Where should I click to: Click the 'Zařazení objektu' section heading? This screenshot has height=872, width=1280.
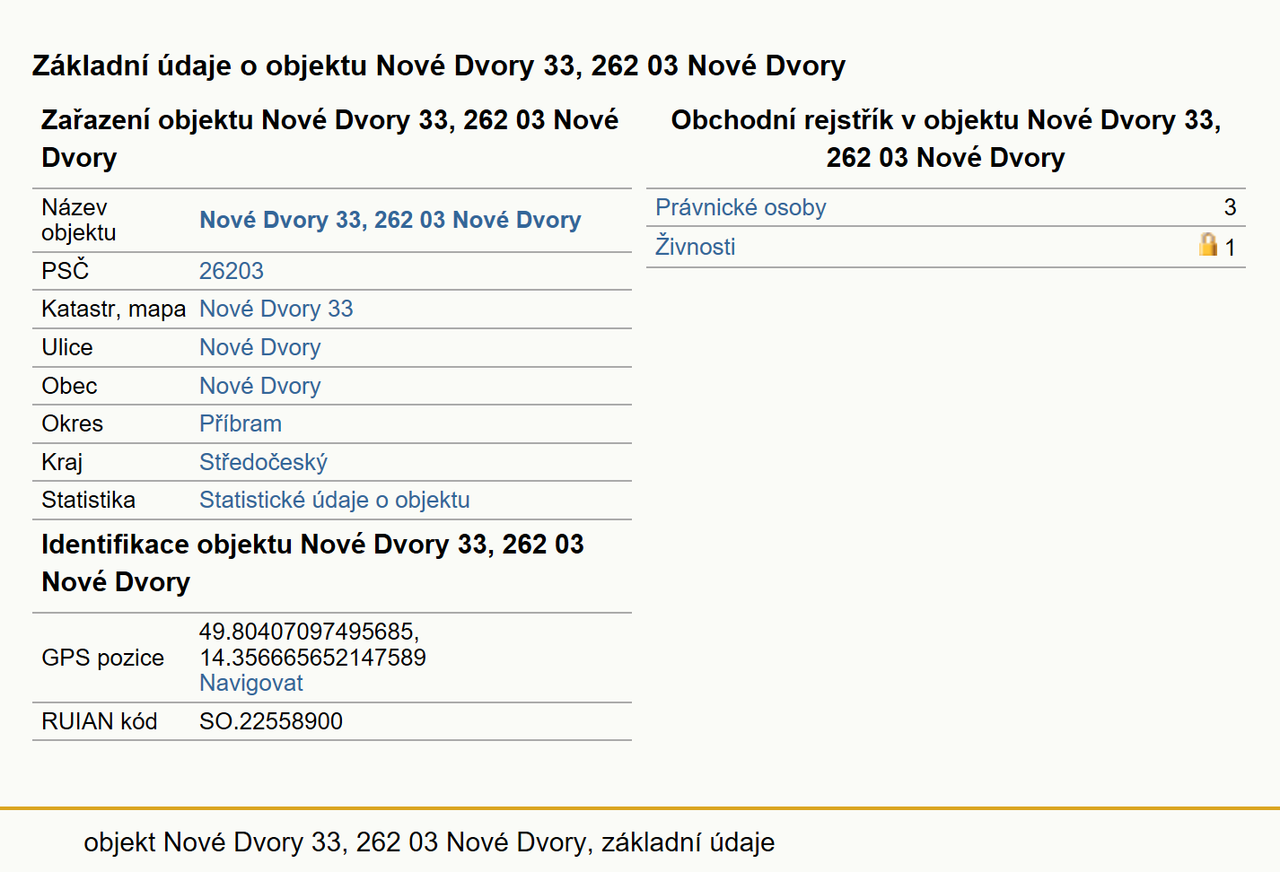[x=330, y=138]
